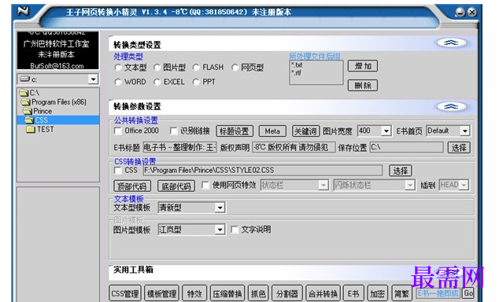This screenshot has height=302, width=499.
Task: Enable the 文字说明 checkbox
Action: [x=235, y=230]
